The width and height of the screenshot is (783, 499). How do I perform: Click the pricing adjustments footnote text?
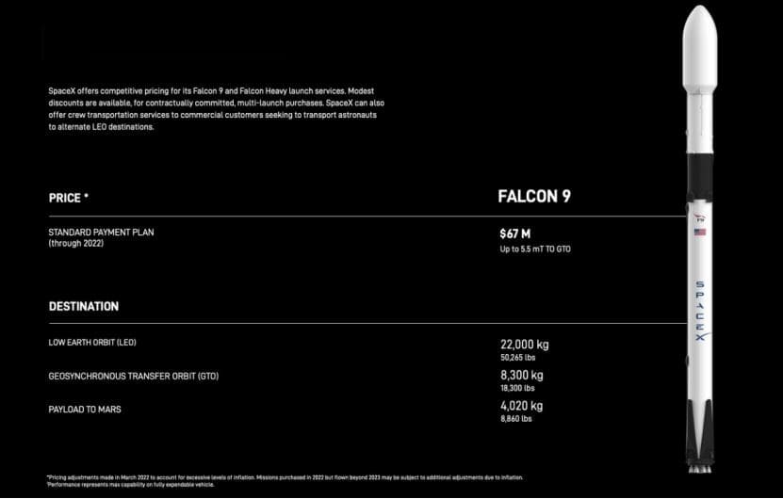click(x=285, y=478)
